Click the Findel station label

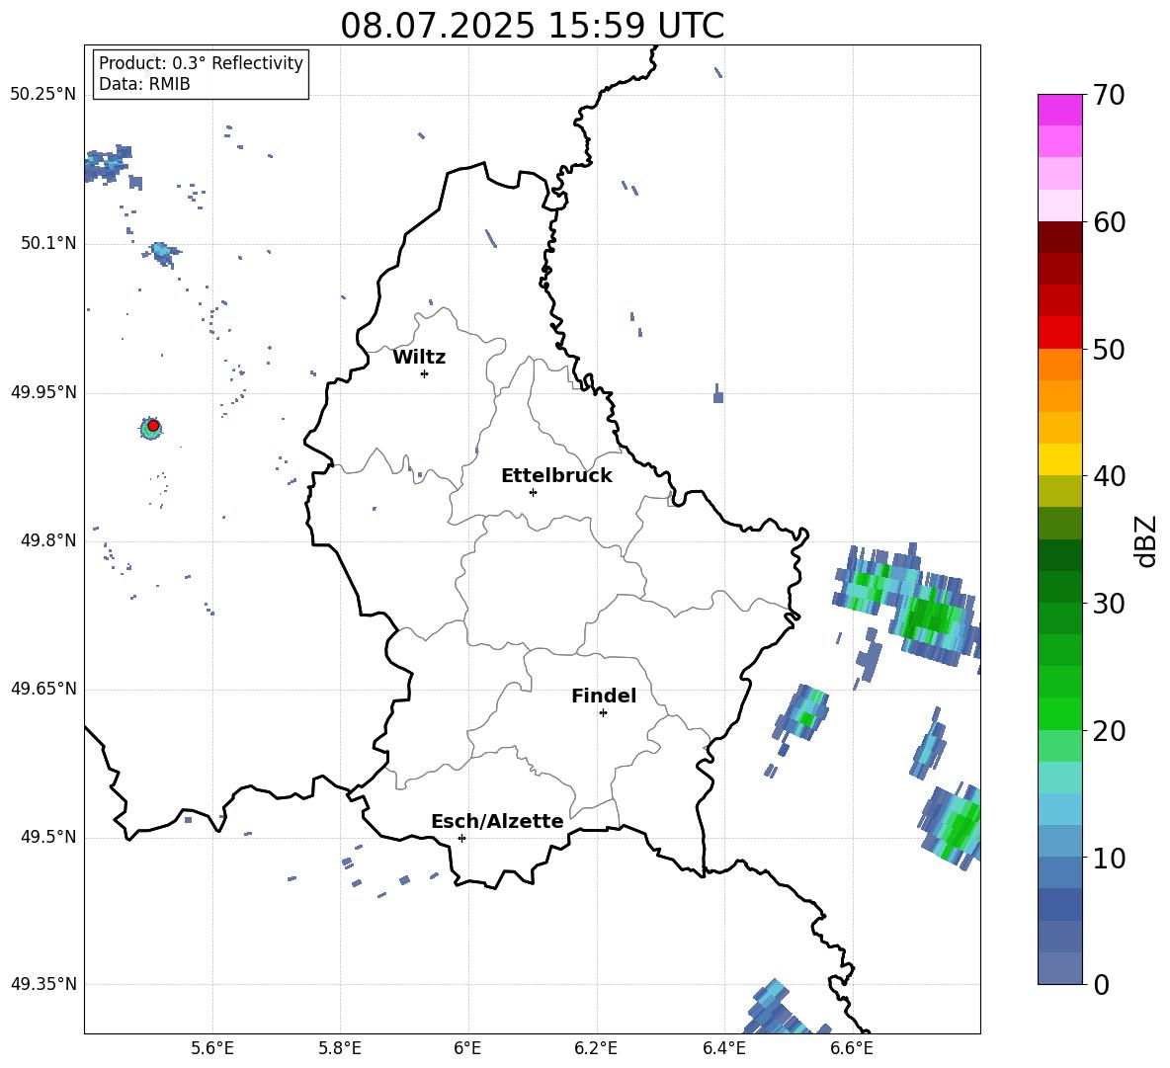(604, 696)
